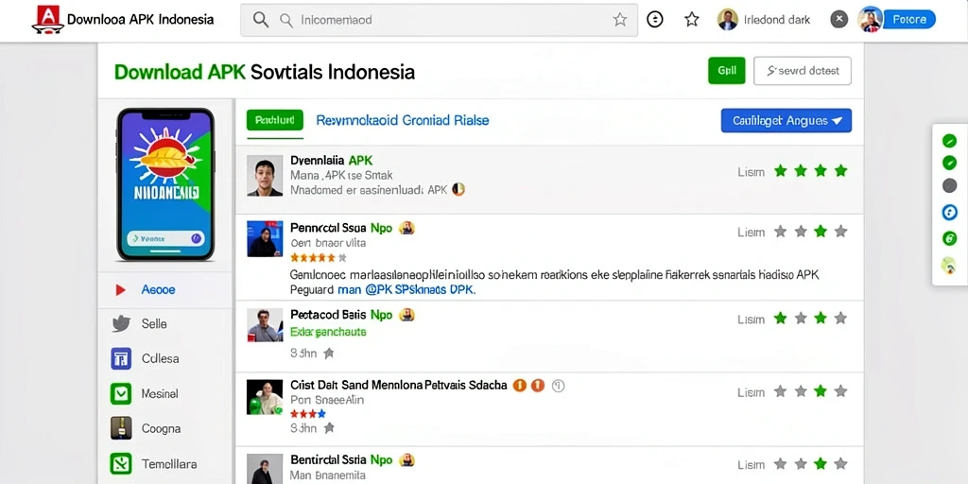The height and width of the screenshot is (484, 968).
Task: Click the red-blue star rating under Pon SnaceAlin
Action: click(308, 414)
